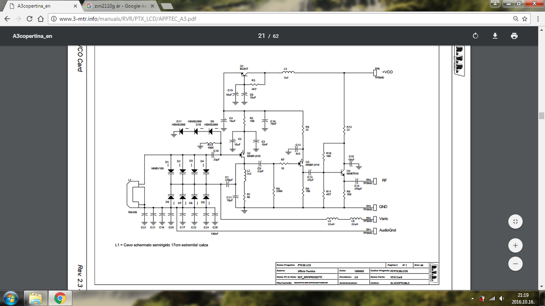The image size is (545, 306).
Task: Click the PTX30 LCD project name
Action: pos(304,265)
